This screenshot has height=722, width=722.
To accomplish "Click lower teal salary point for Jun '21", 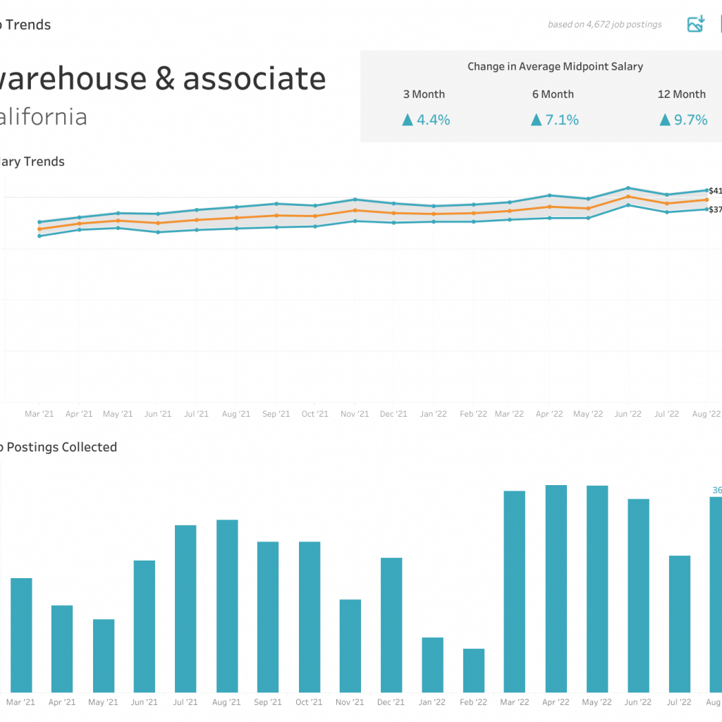I will pyautogui.click(x=158, y=232).
